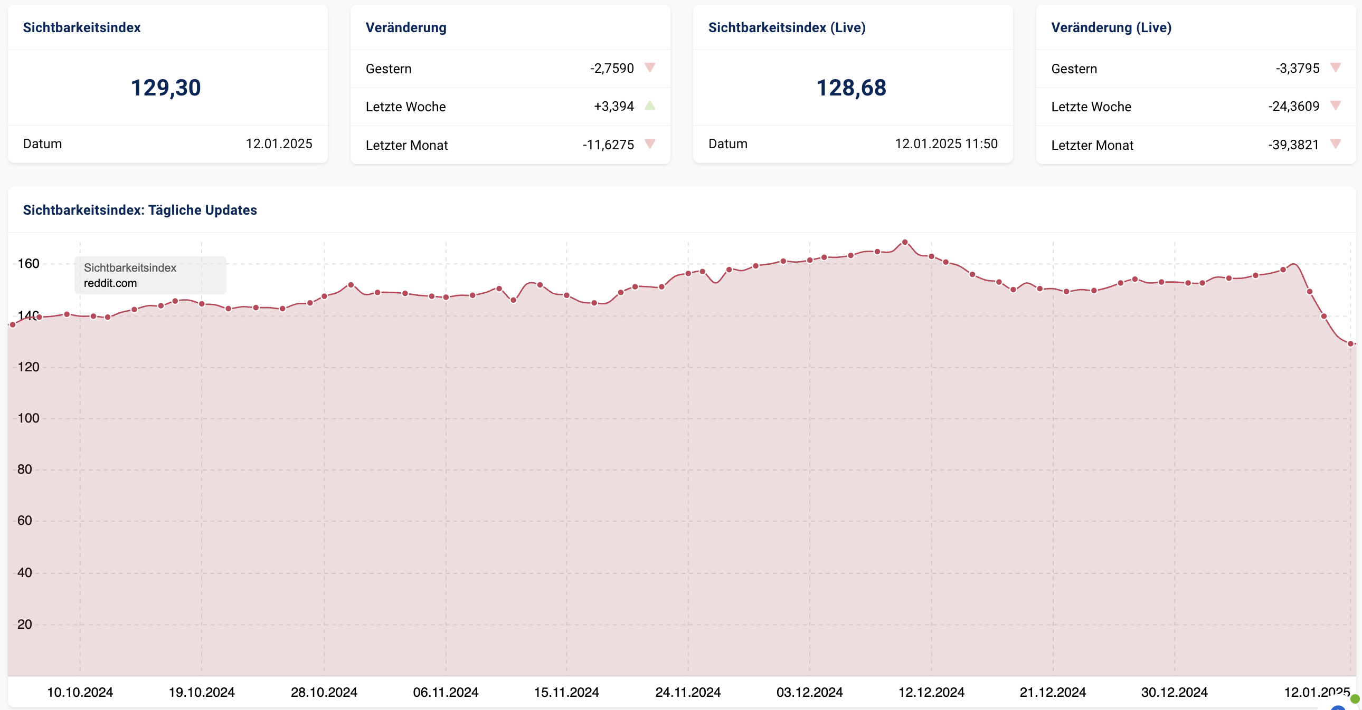This screenshot has height=710, width=1362.
Task: Click the Sichtbarkeitsindex (Live) card heading
Action: coord(787,27)
